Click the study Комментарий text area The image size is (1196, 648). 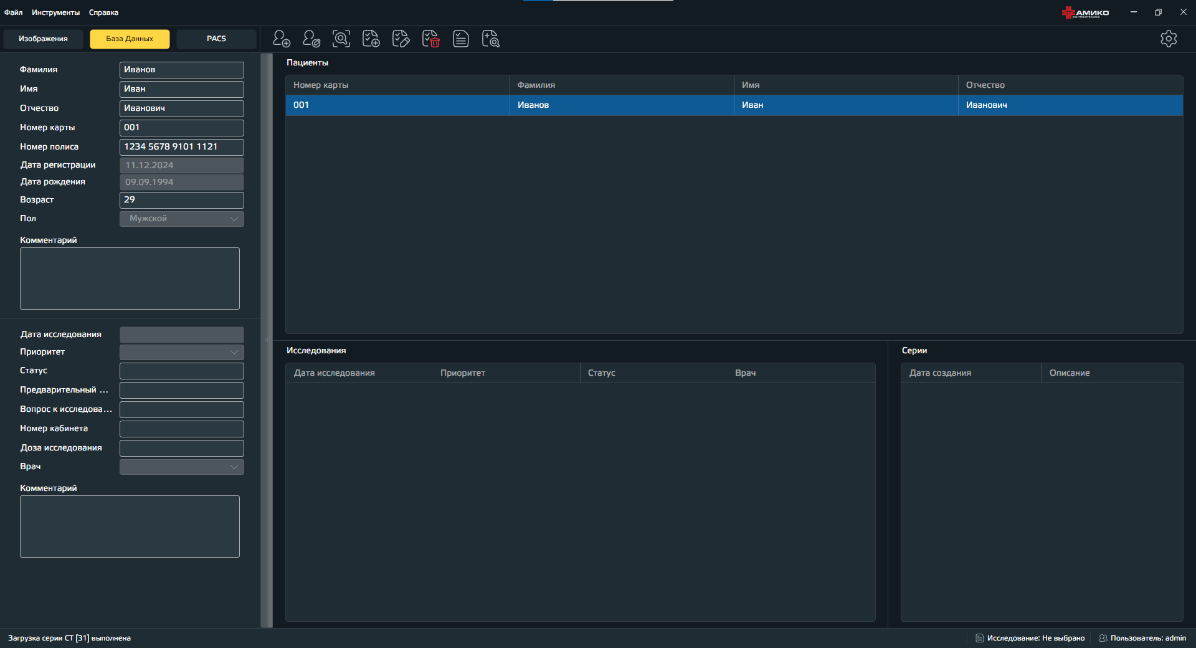click(130, 526)
